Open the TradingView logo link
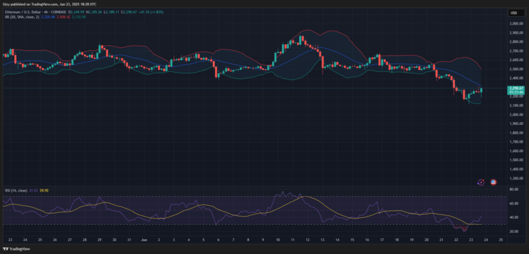Screen dimensions: 529x254 (16, 249)
